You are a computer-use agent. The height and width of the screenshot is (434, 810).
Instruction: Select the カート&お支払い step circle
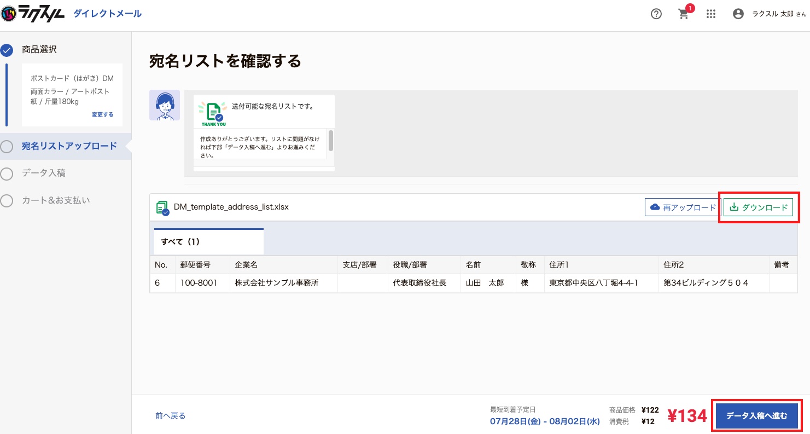[x=7, y=201]
